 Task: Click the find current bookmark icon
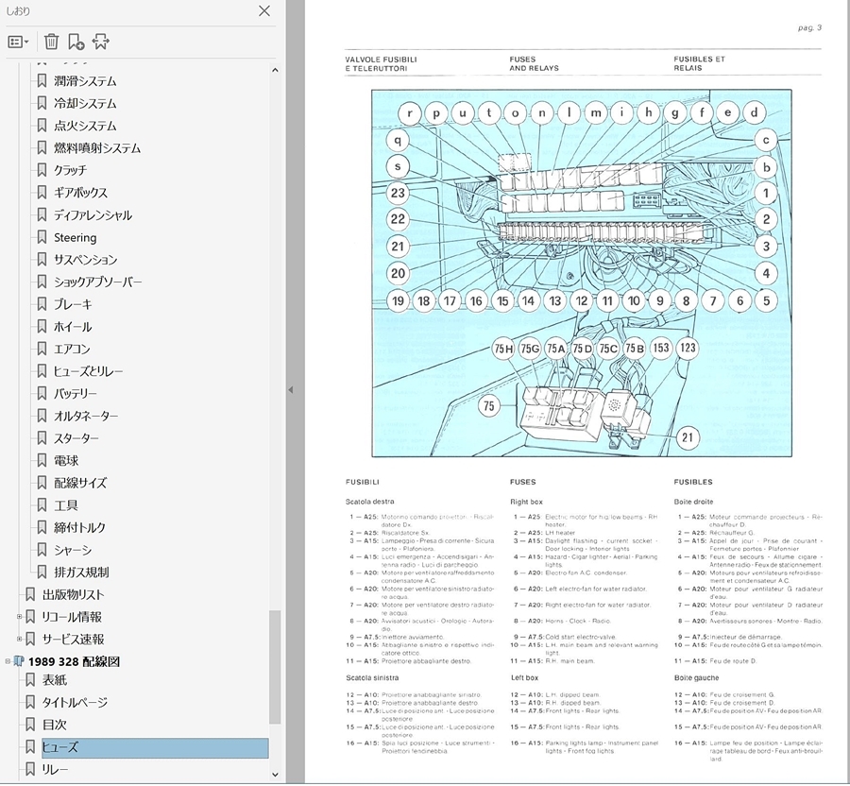coord(100,42)
